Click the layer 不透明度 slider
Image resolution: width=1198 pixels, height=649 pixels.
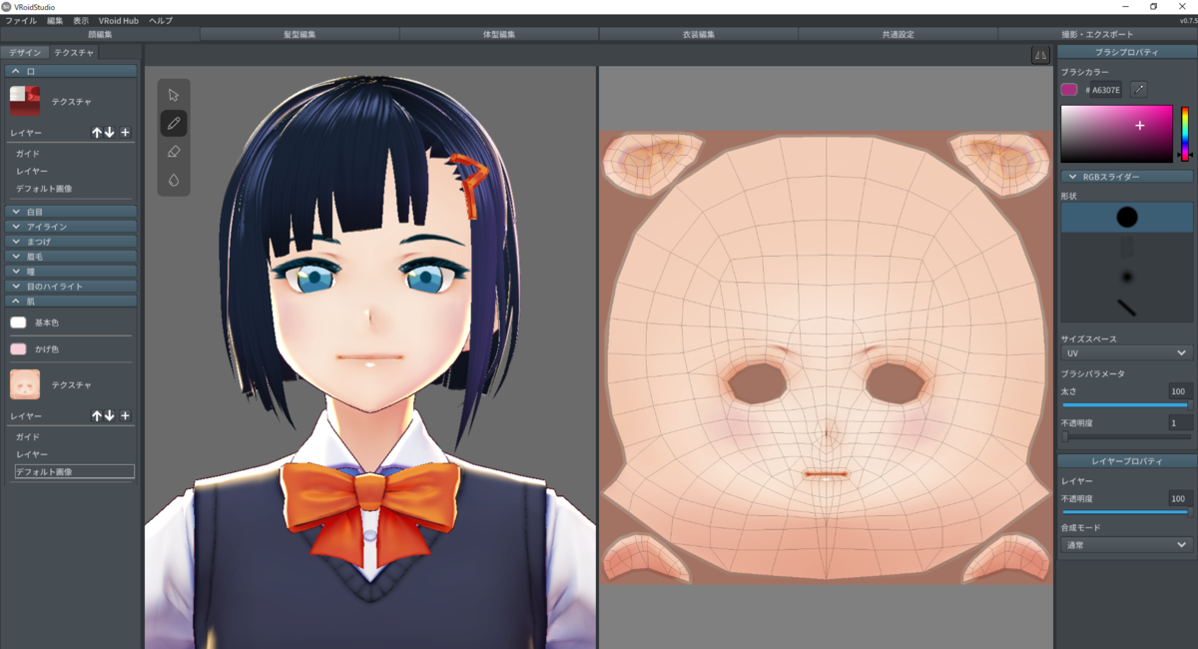[1126, 512]
